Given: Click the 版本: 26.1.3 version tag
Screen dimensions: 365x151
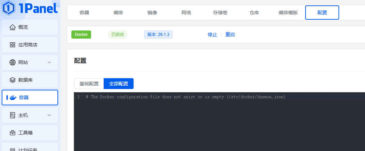Looking at the screenshot, I should pyautogui.click(x=158, y=35).
